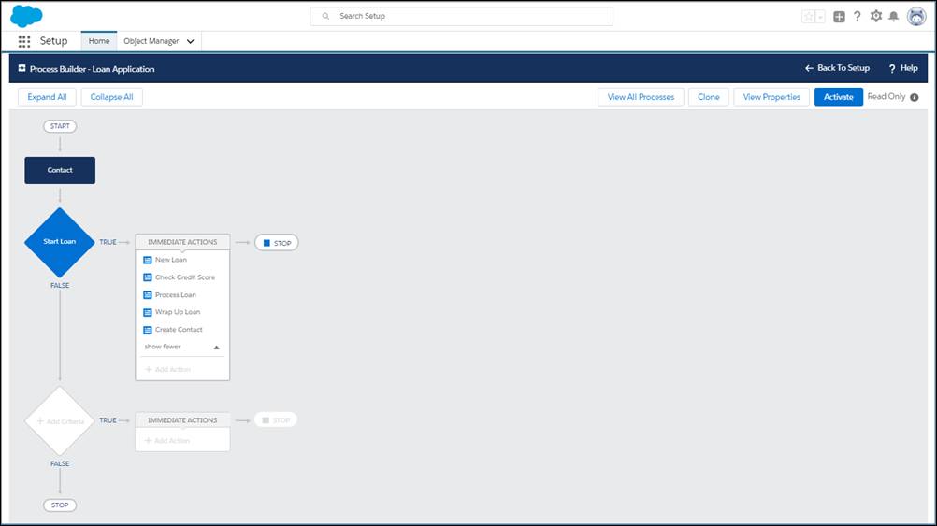The height and width of the screenshot is (526, 937).
Task: Open the Object Manager tab
Action: coord(151,41)
